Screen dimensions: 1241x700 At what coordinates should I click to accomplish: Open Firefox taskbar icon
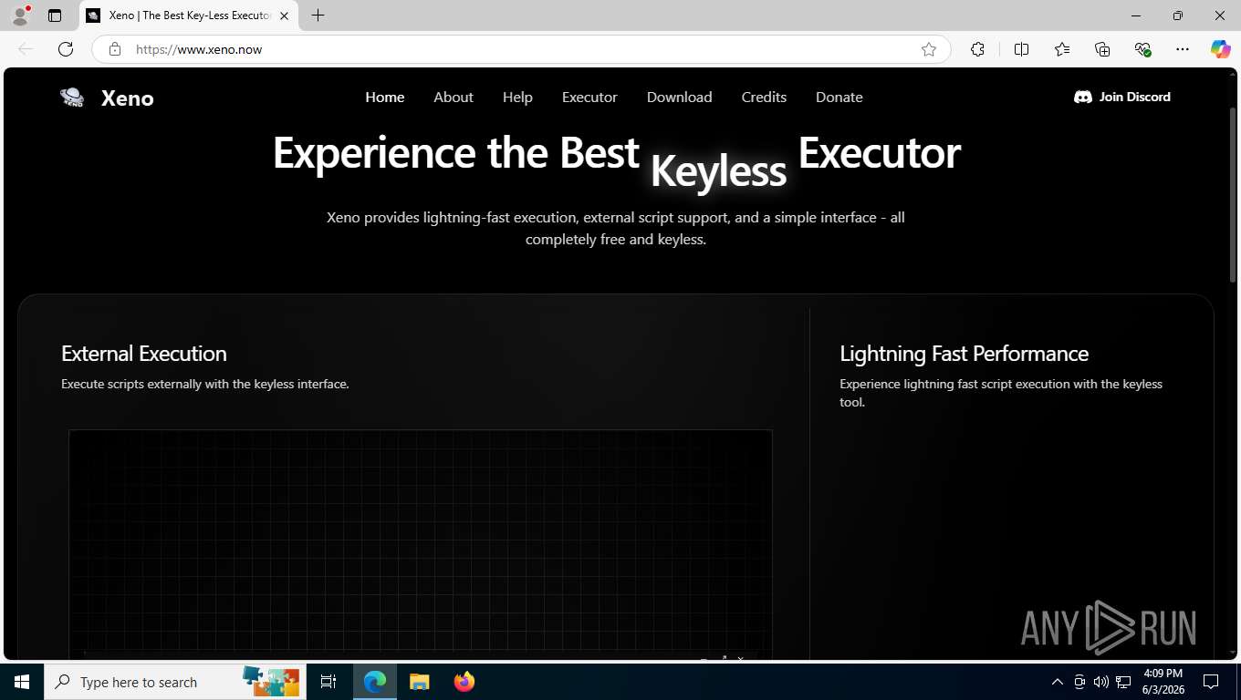click(x=464, y=682)
